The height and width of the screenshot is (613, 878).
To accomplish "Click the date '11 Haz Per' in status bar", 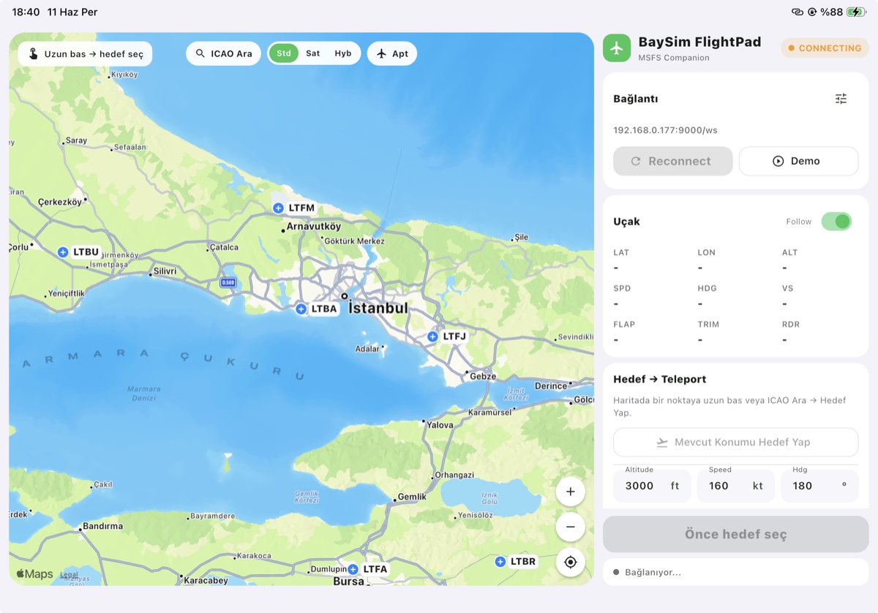I will 72,12.
